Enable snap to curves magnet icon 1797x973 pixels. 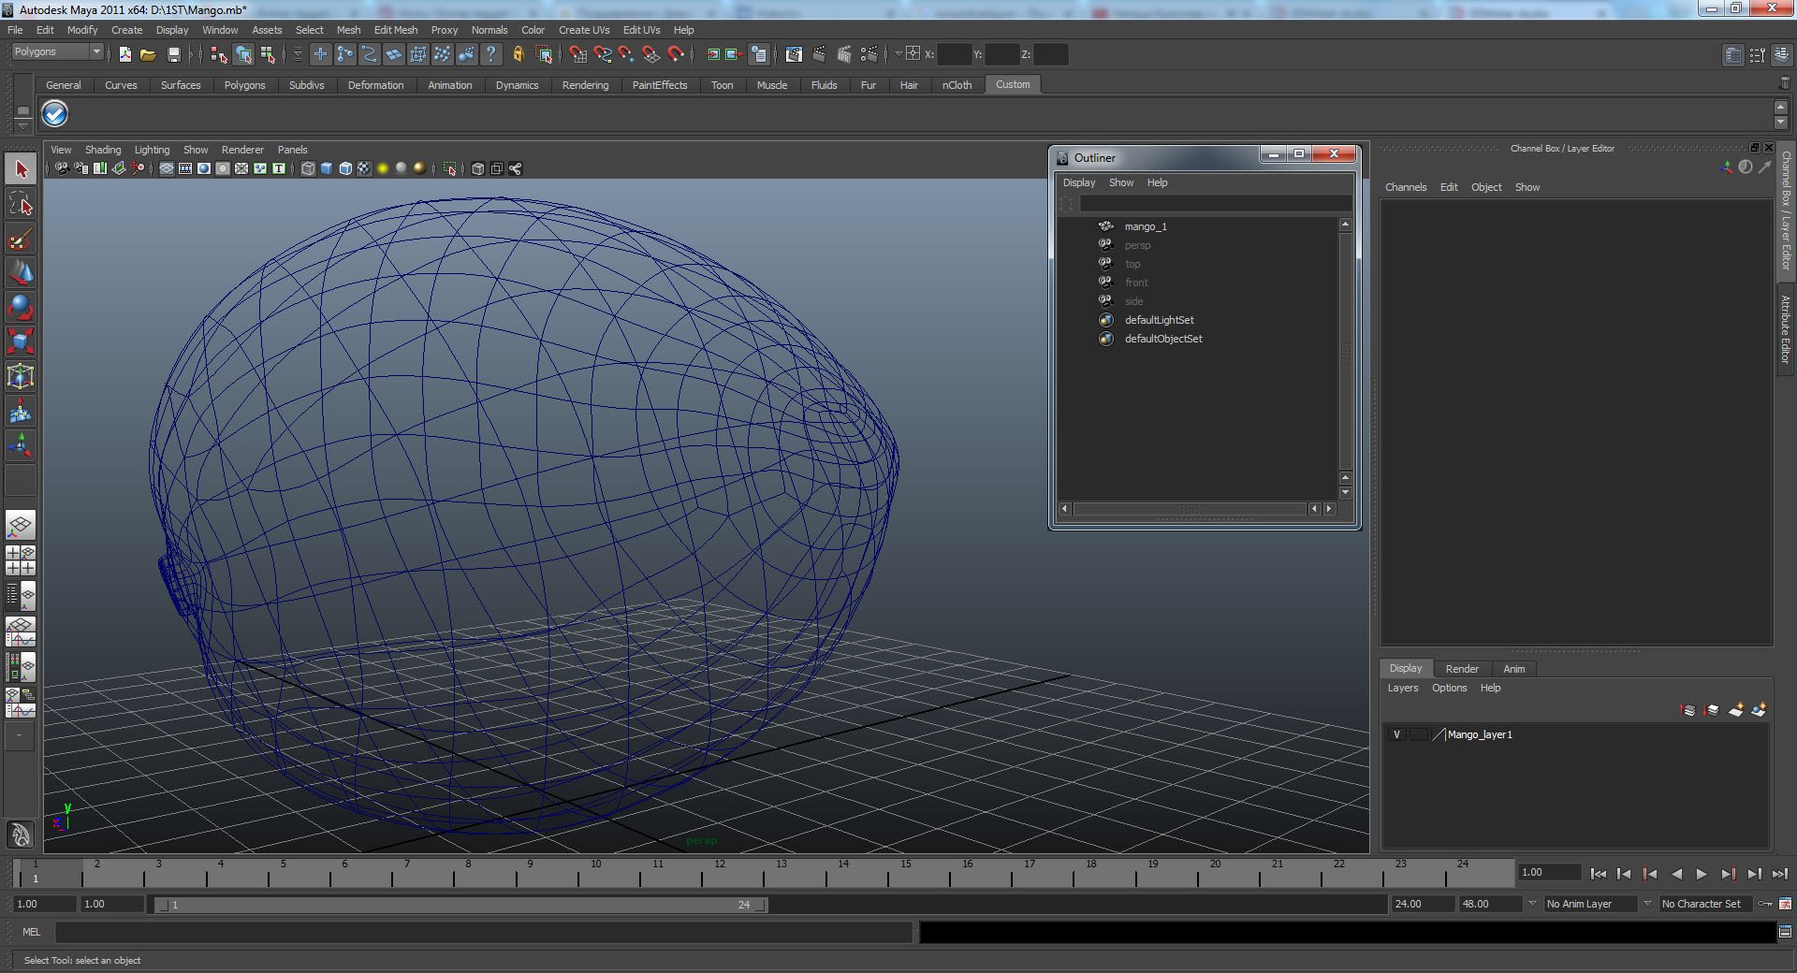[603, 54]
